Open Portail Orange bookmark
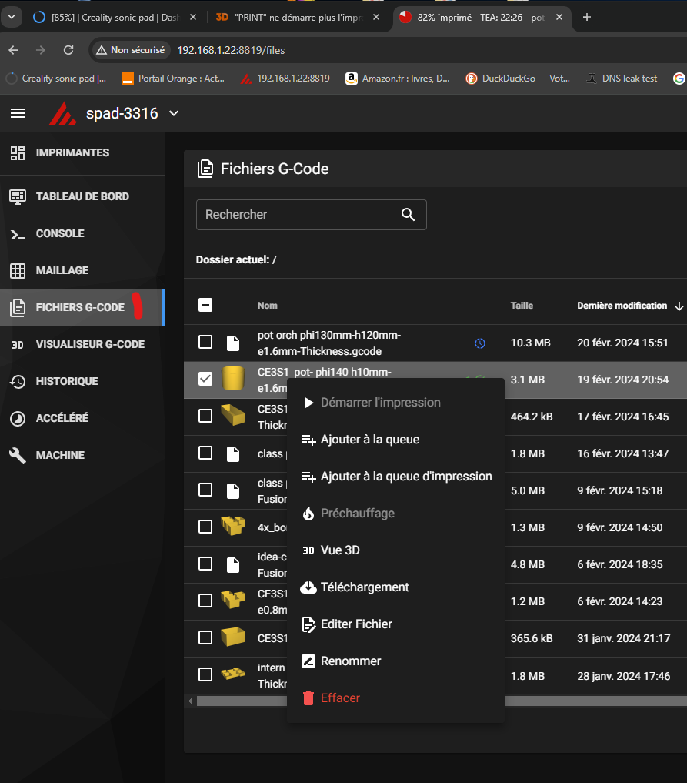Viewport: 687px width, 783px height. 173,79
